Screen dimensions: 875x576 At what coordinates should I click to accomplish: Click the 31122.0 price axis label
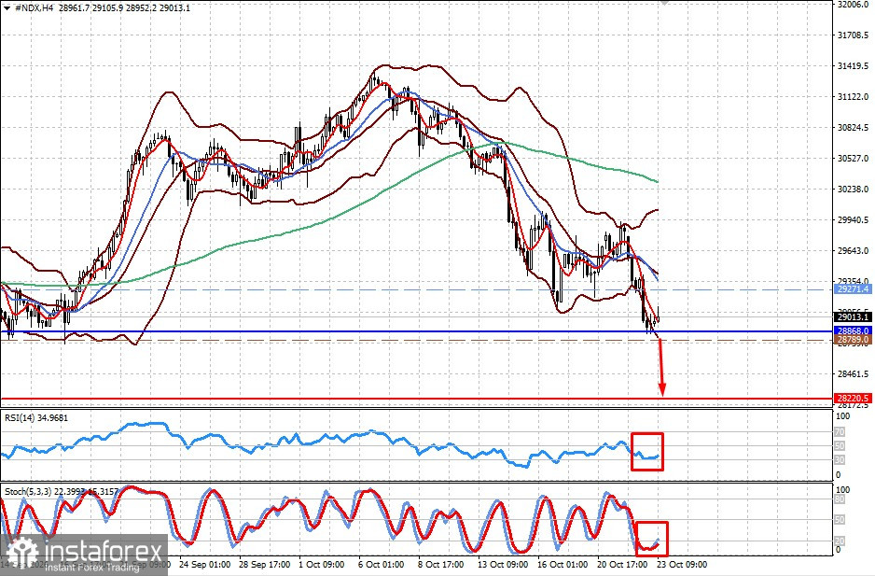[854, 97]
